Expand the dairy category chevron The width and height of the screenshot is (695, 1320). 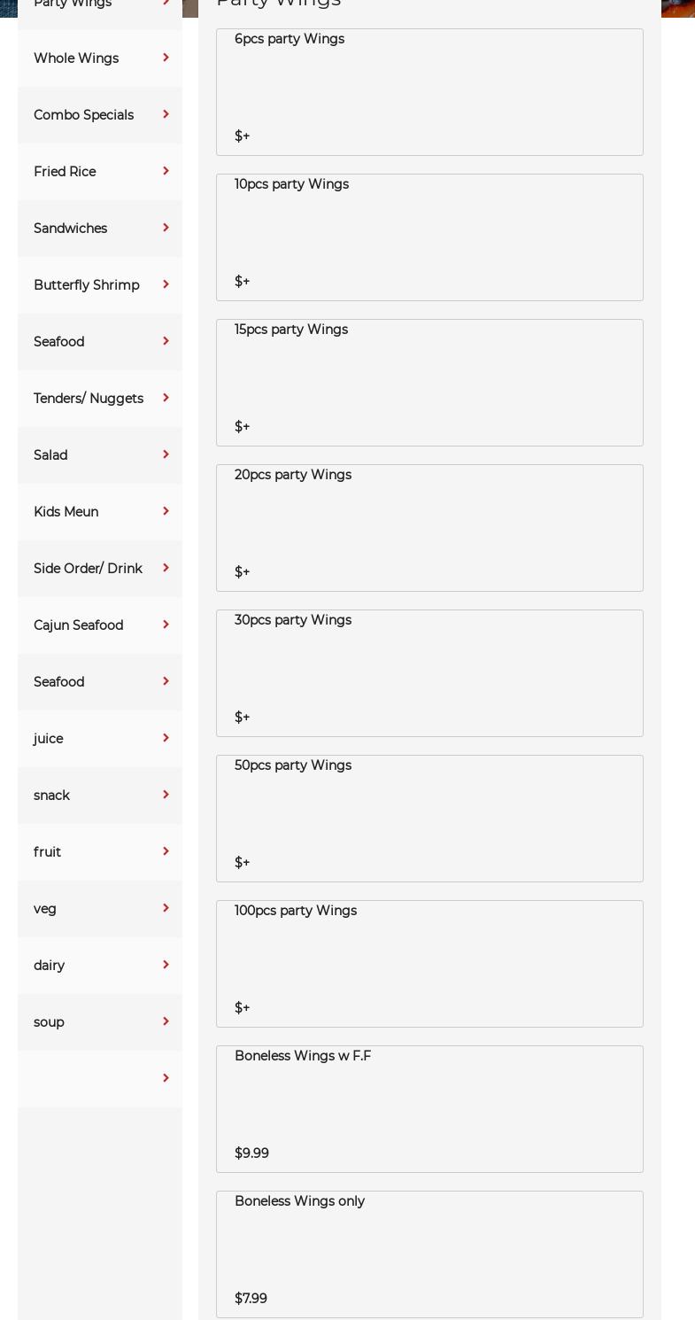pos(166,966)
